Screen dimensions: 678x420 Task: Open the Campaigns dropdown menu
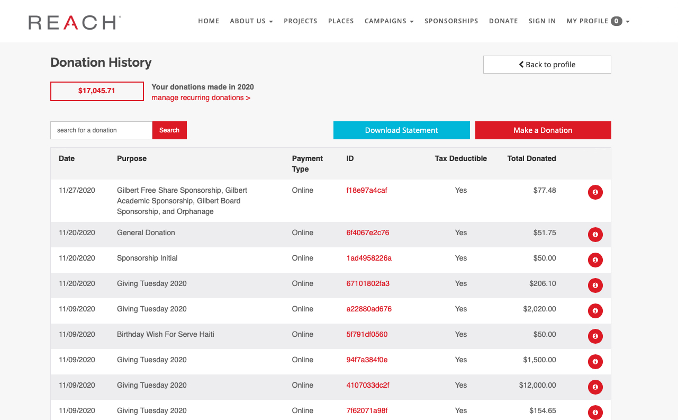click(x=389, y=21)
